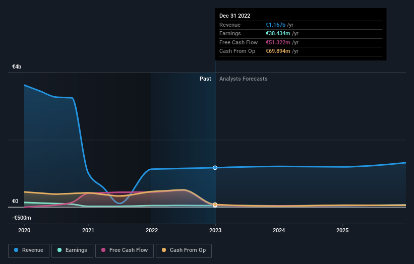This screenshot has width=414, height=264.
Task: Click the €69.894m Cash From Op value
Action: 278,51
